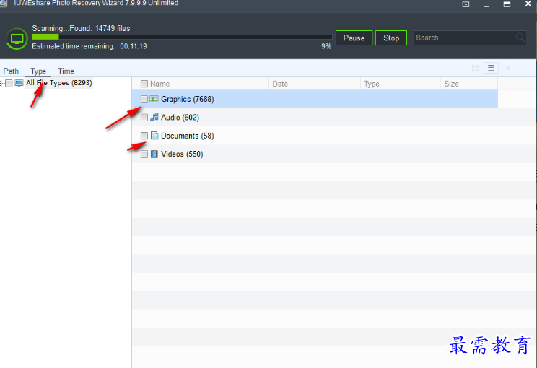Check the Audio (602) checkbox
Viewport: 537px width, 368px height.
tap(144, 118)
